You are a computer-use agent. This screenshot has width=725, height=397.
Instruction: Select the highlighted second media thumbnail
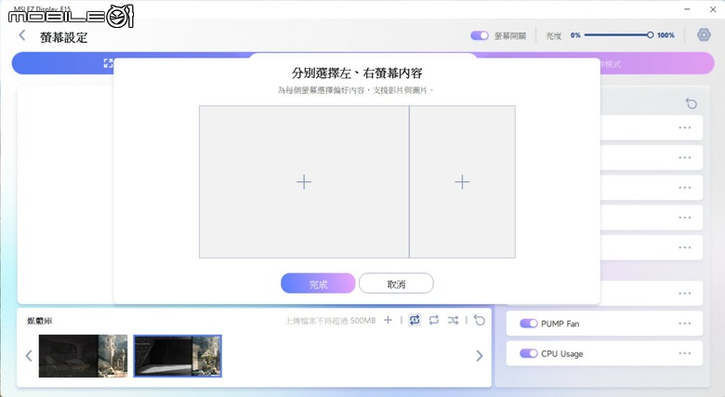pyautogui.click(x=178, y=356)
